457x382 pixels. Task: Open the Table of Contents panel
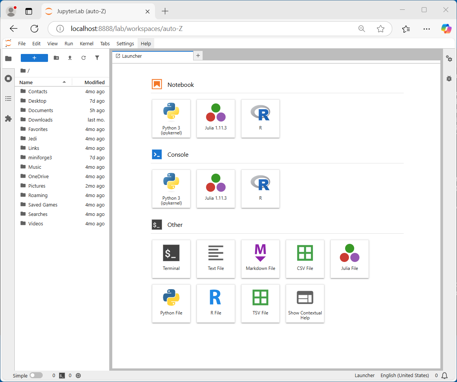(x=8, y=99)
